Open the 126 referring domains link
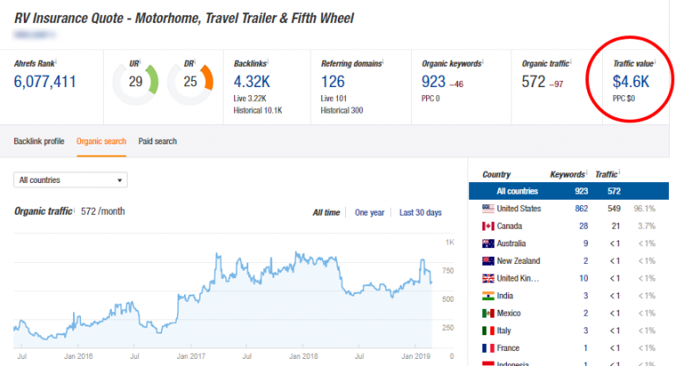 coord(332,82)
